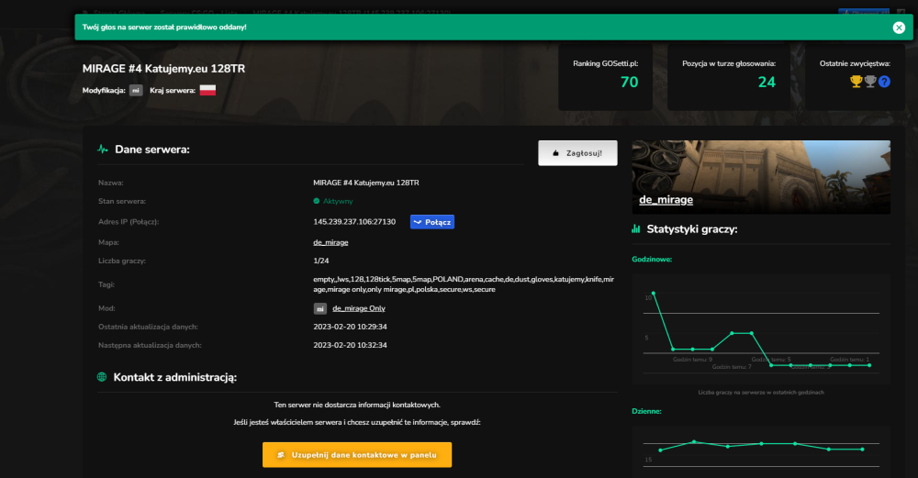Open the de_mirage Only mod link

tap(359, 308)
